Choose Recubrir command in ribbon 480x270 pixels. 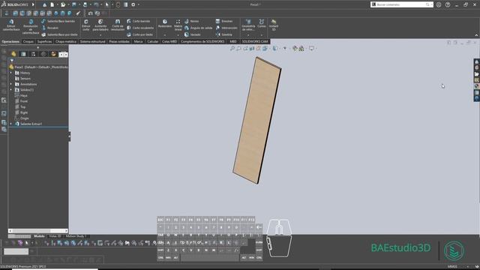[50, 28]
